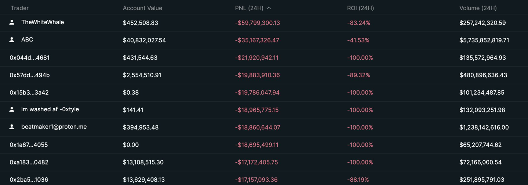Sort table by ROI (24H) header
The height and width of the screenshot is (185, 528).
360,8
